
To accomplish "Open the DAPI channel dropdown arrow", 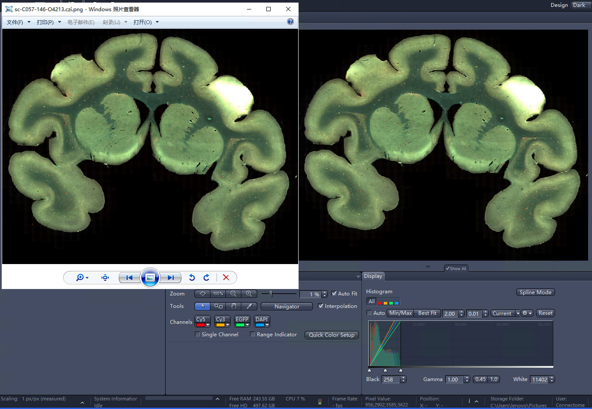I will (267, 324).
